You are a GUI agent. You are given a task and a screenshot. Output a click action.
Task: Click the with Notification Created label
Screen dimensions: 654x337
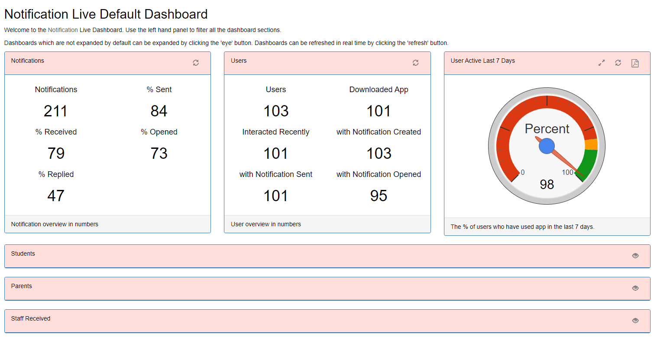(379, 132)
